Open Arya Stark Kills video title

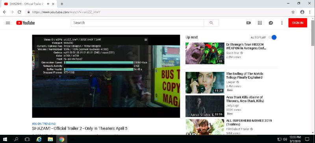(245, 99)
